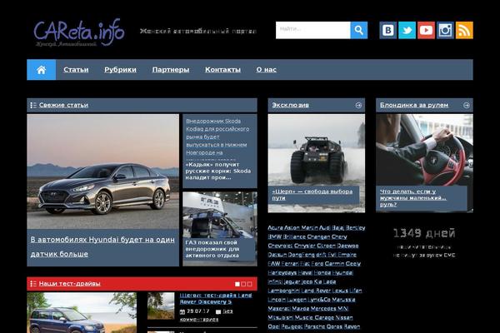Open the Twitter profile icon
Viewport: 500px width, 333px height.
407,30
